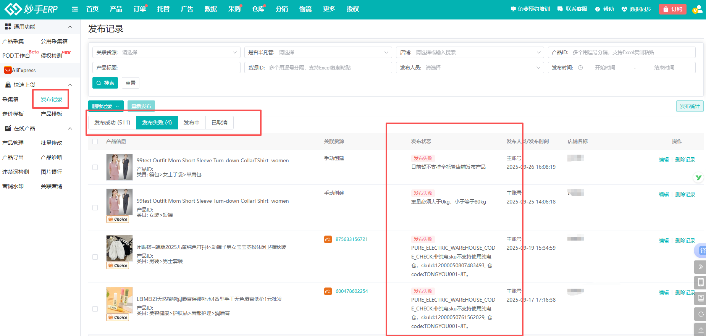
Task: Check the first 99test Outfit product checkbox
Action: 95,167
